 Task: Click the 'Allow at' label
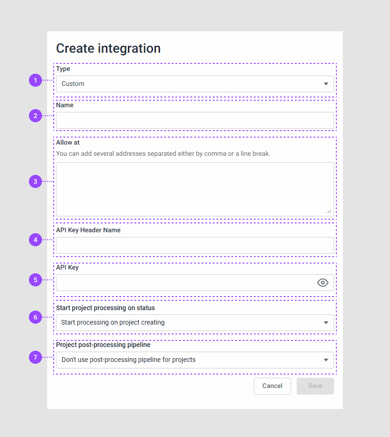pos(68,142)
